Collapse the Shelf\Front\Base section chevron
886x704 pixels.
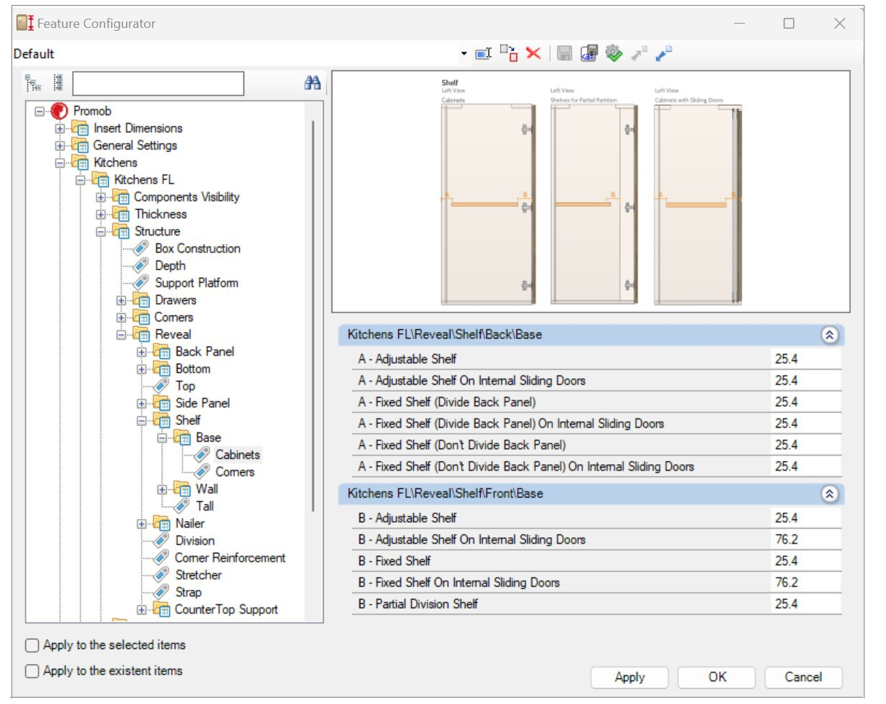pyautogui.click(x=829, y=494)
